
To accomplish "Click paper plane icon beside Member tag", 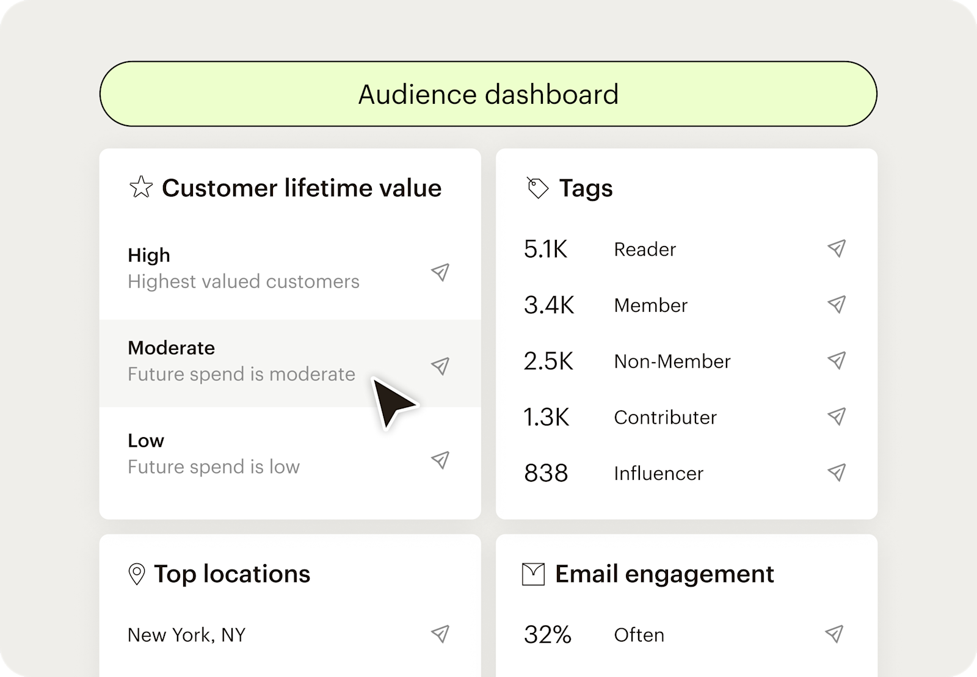I will coord(836,304).
